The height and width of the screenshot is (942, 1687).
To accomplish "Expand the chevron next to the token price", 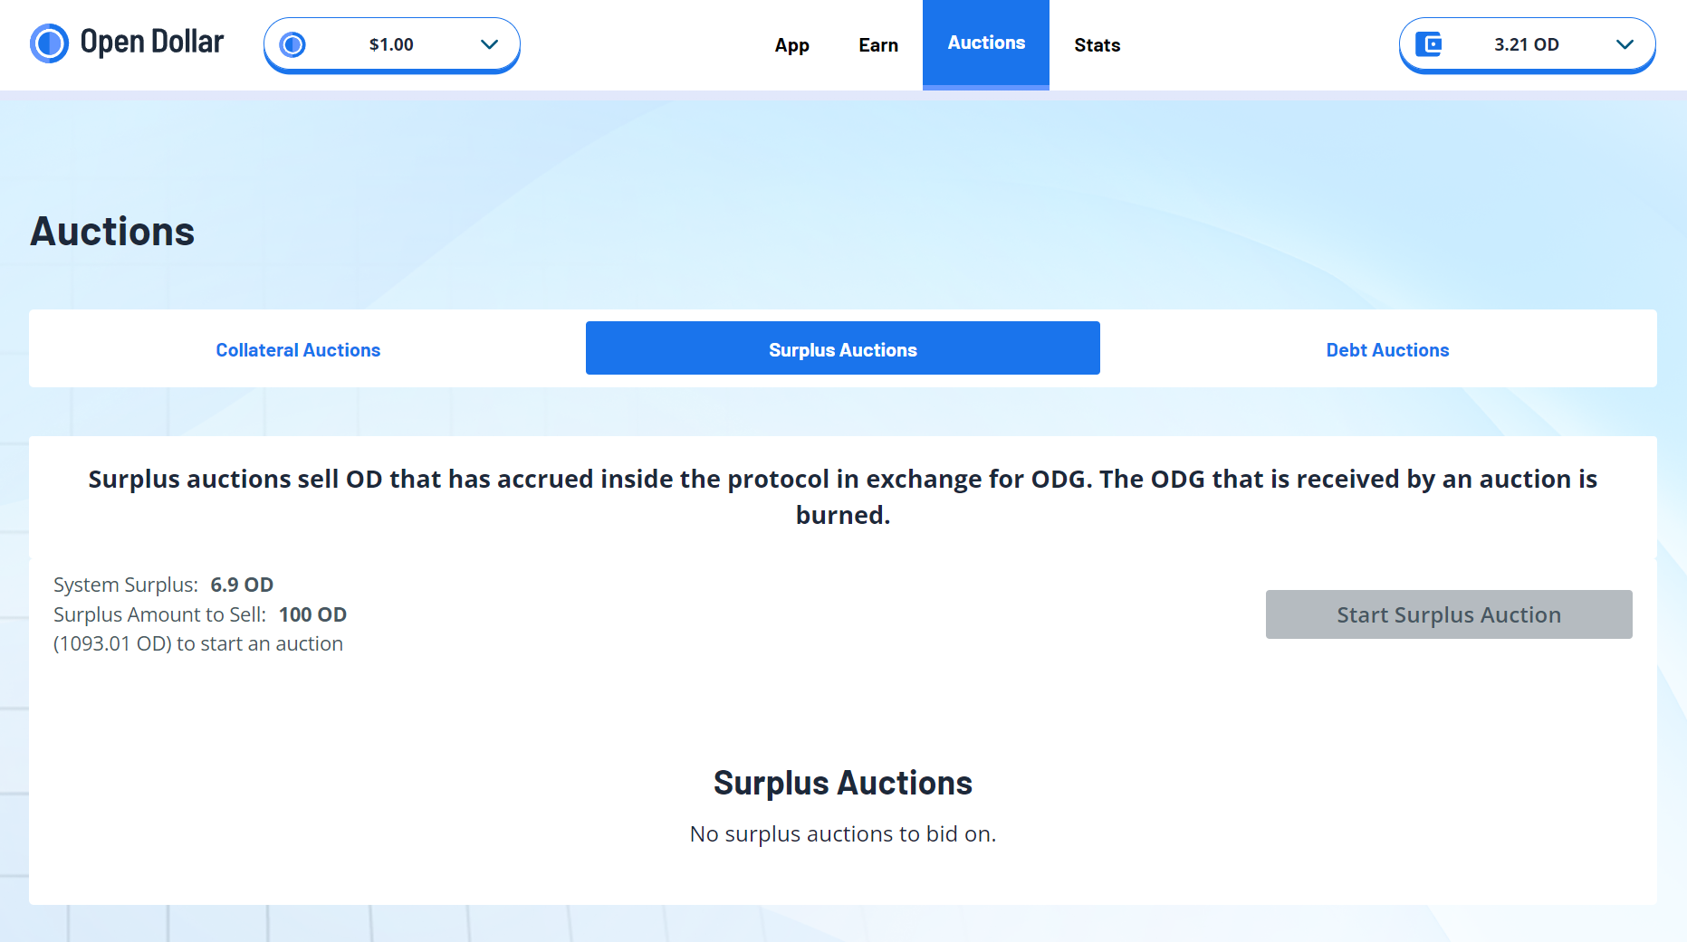I will coord(490,43).
